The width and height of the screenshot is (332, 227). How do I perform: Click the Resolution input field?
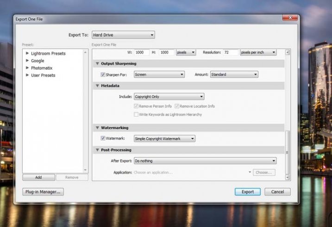click(231, 53)
